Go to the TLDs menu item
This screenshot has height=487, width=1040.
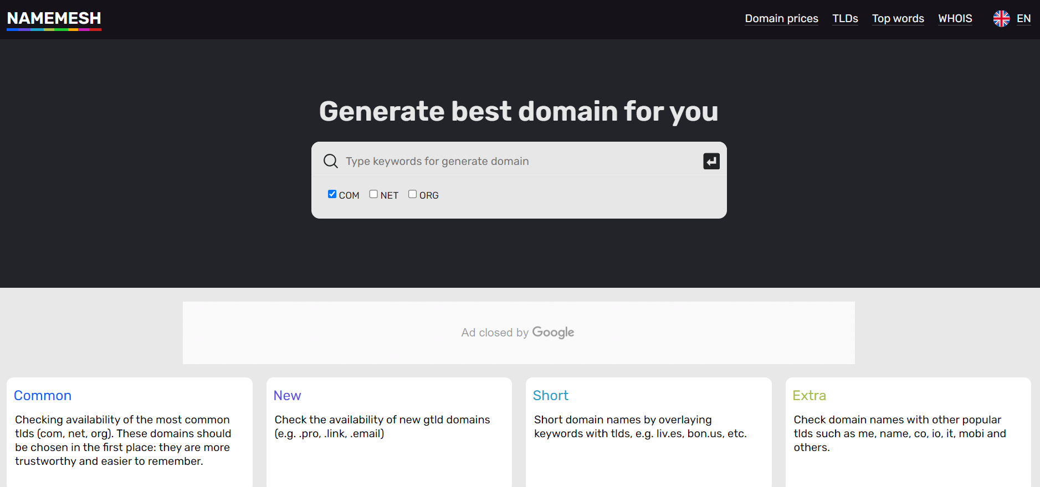tap(844, 19)
